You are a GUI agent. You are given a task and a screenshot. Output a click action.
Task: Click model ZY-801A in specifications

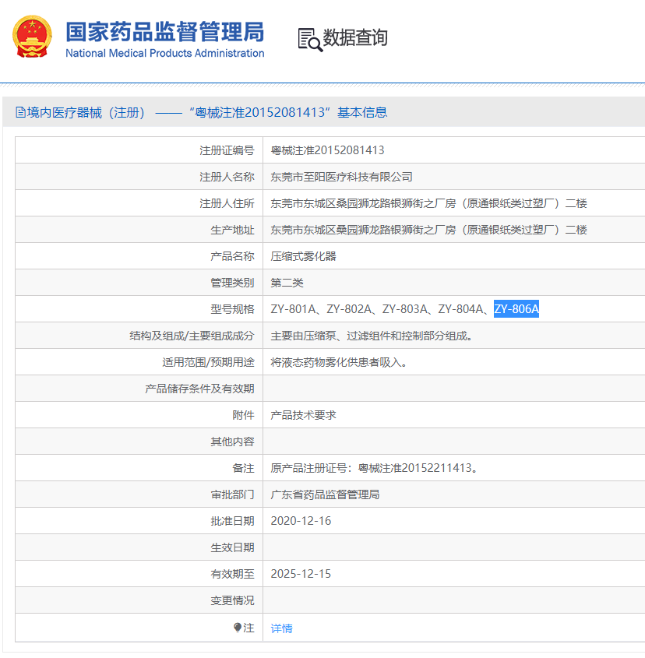pyautogui.click(x=293, y=309)
